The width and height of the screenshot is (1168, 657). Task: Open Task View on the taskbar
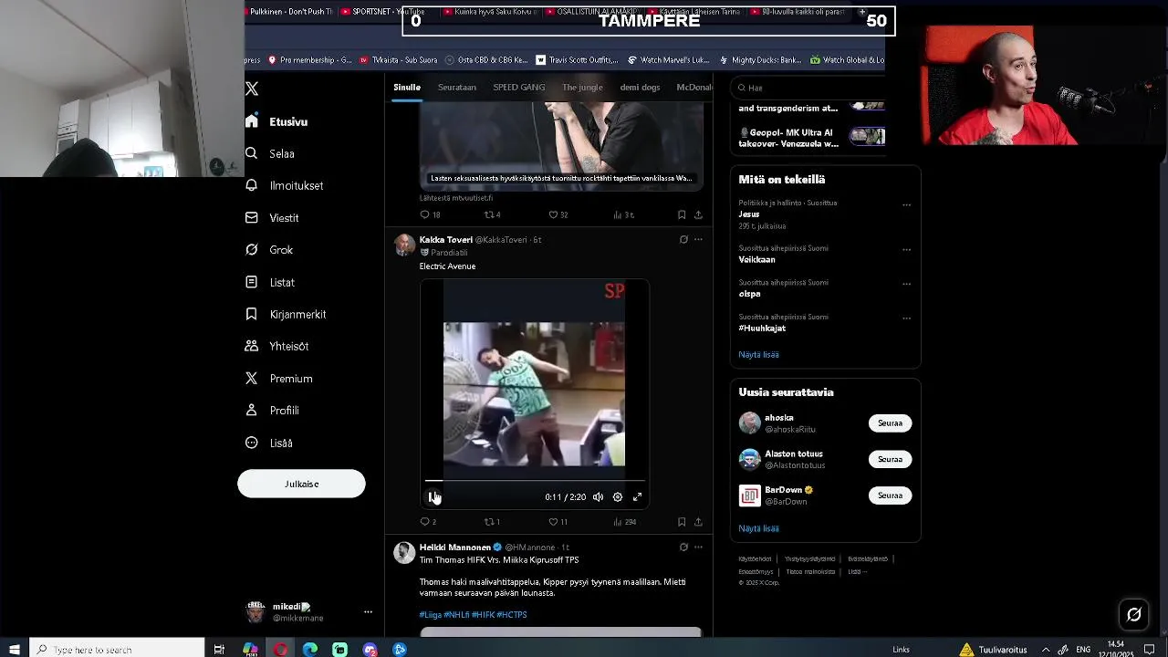[x=219, y=649]
